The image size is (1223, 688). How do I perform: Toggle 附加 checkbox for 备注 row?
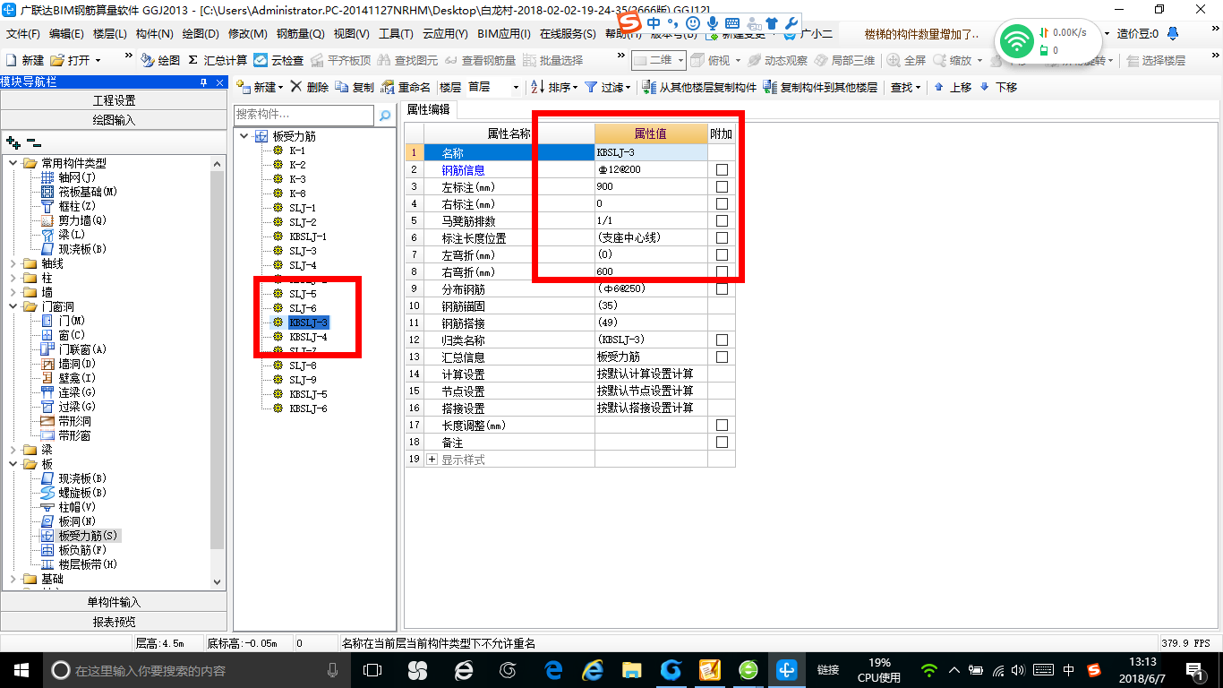[x=722, y=442]
